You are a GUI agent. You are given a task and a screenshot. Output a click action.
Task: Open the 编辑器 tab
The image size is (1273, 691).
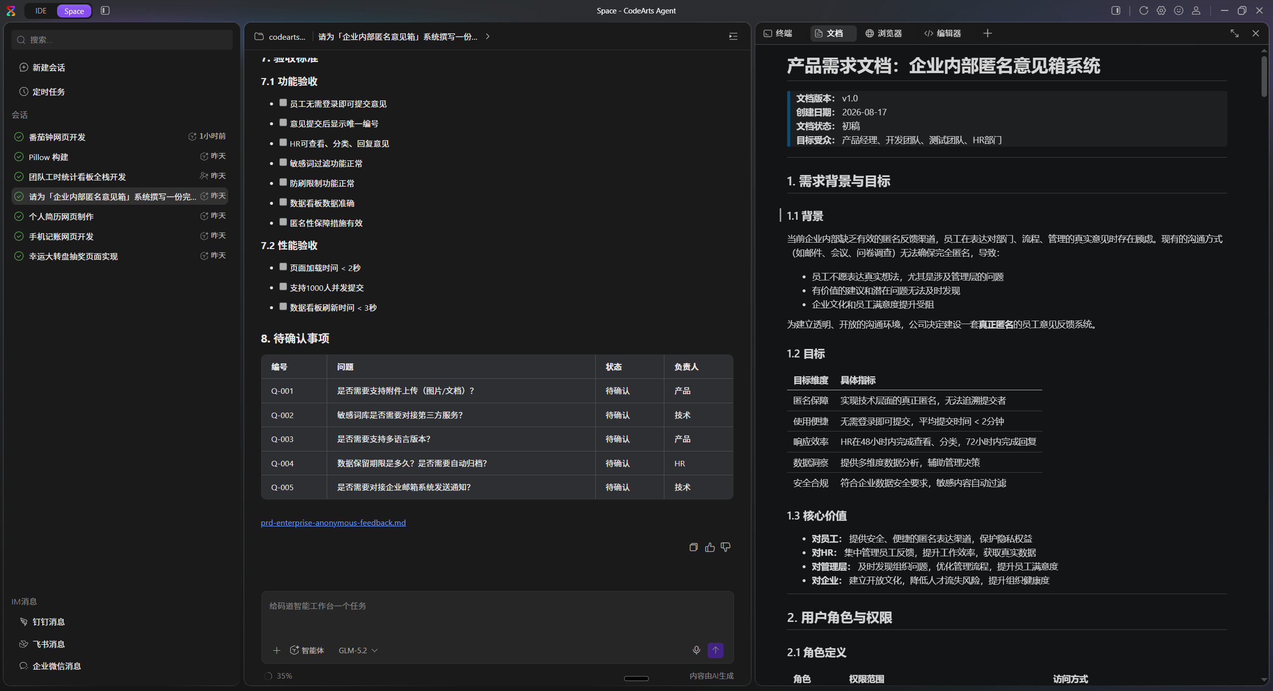[943, 33]
